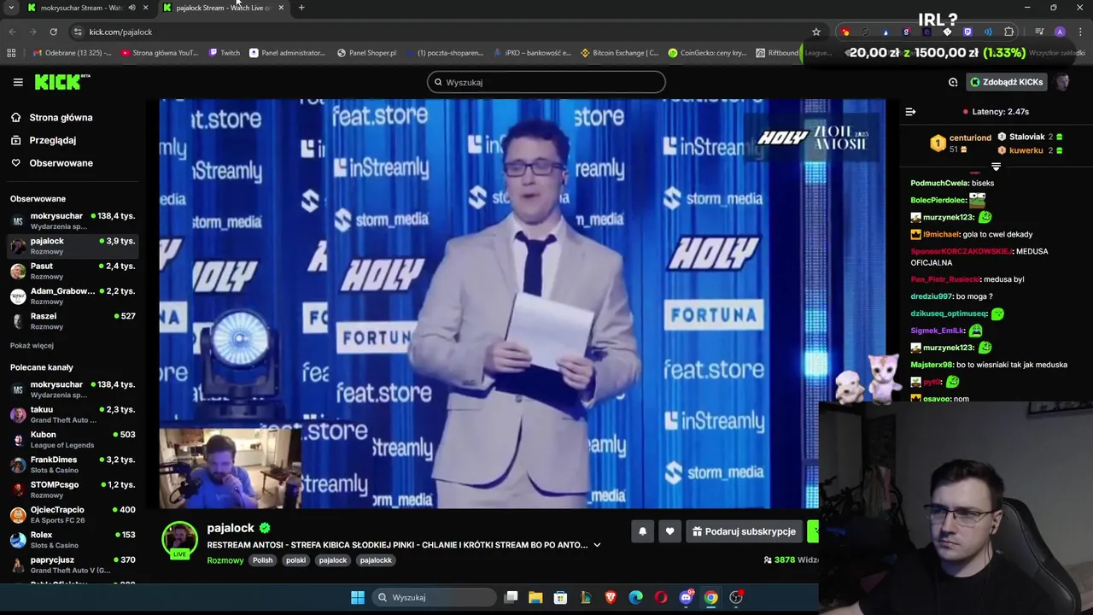This screenshot has width=1093, height=615.
Task: Expand the stream title chevron
Action: (597, 545)
